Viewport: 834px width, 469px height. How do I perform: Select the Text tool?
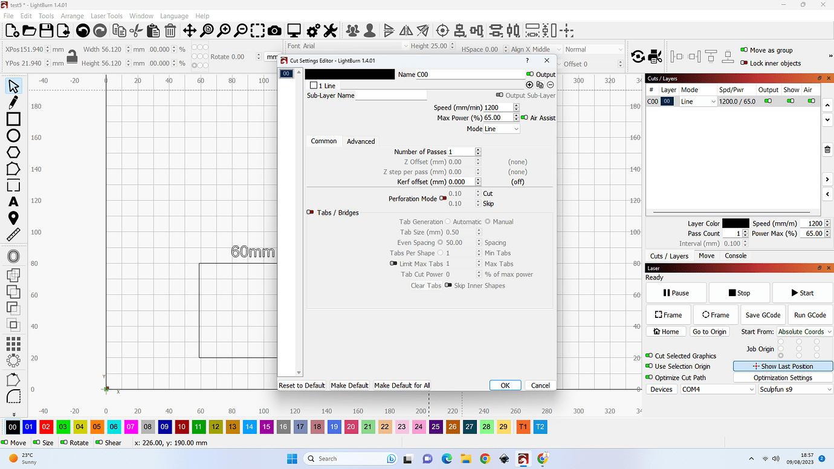13,201
